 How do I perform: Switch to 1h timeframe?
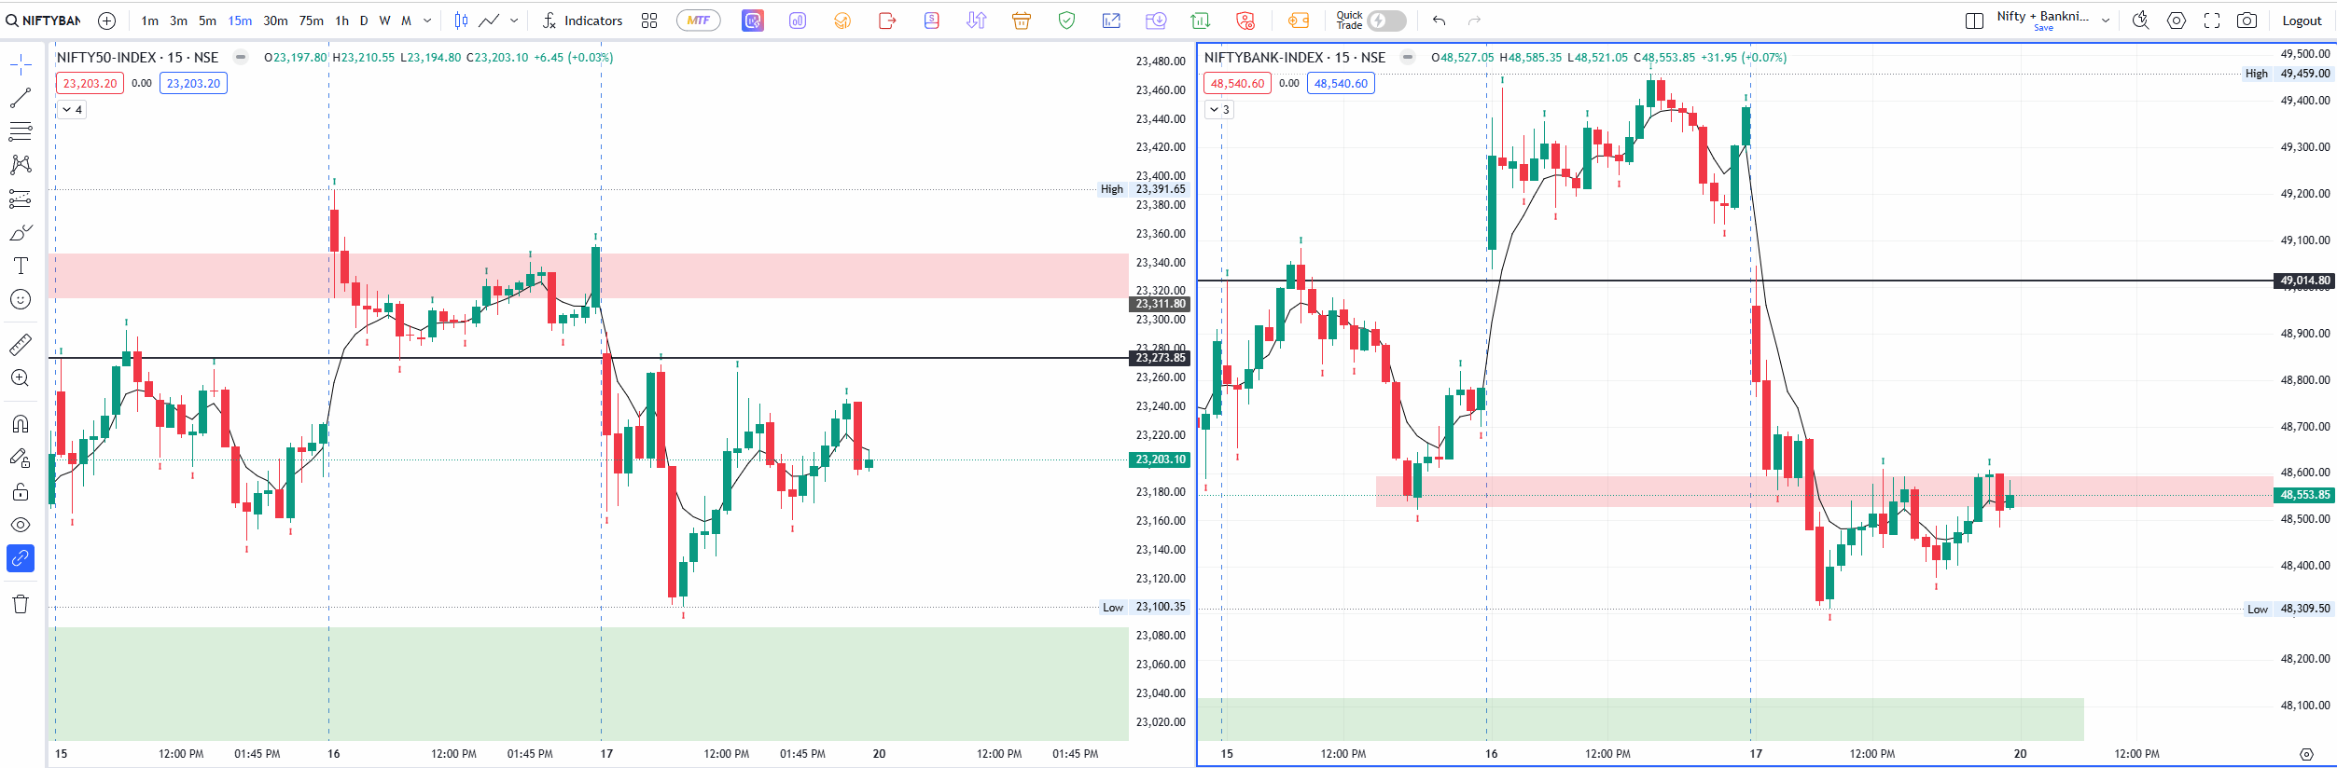[342, 21]
